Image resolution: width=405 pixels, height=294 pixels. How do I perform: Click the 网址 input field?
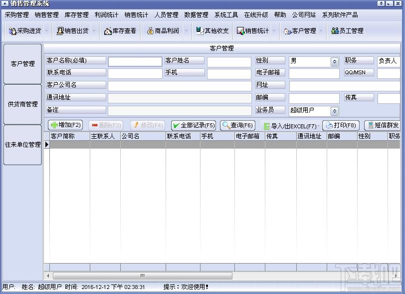(x=345, y=86)
